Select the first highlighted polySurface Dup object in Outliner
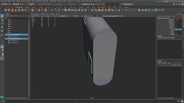Viewport: 184px width, 103px height. 16,35
